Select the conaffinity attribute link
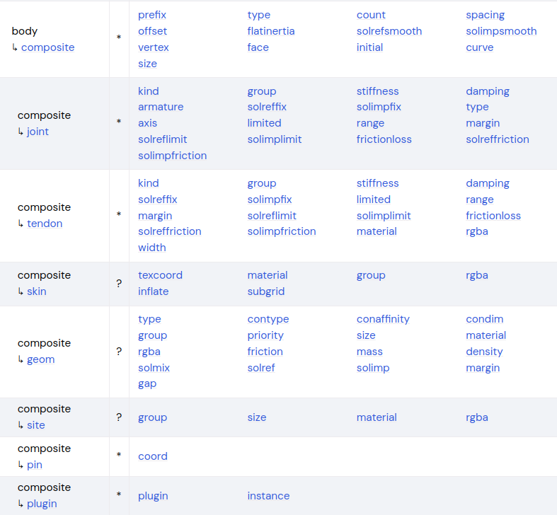The image size is (557, 515). pos(383,319)
